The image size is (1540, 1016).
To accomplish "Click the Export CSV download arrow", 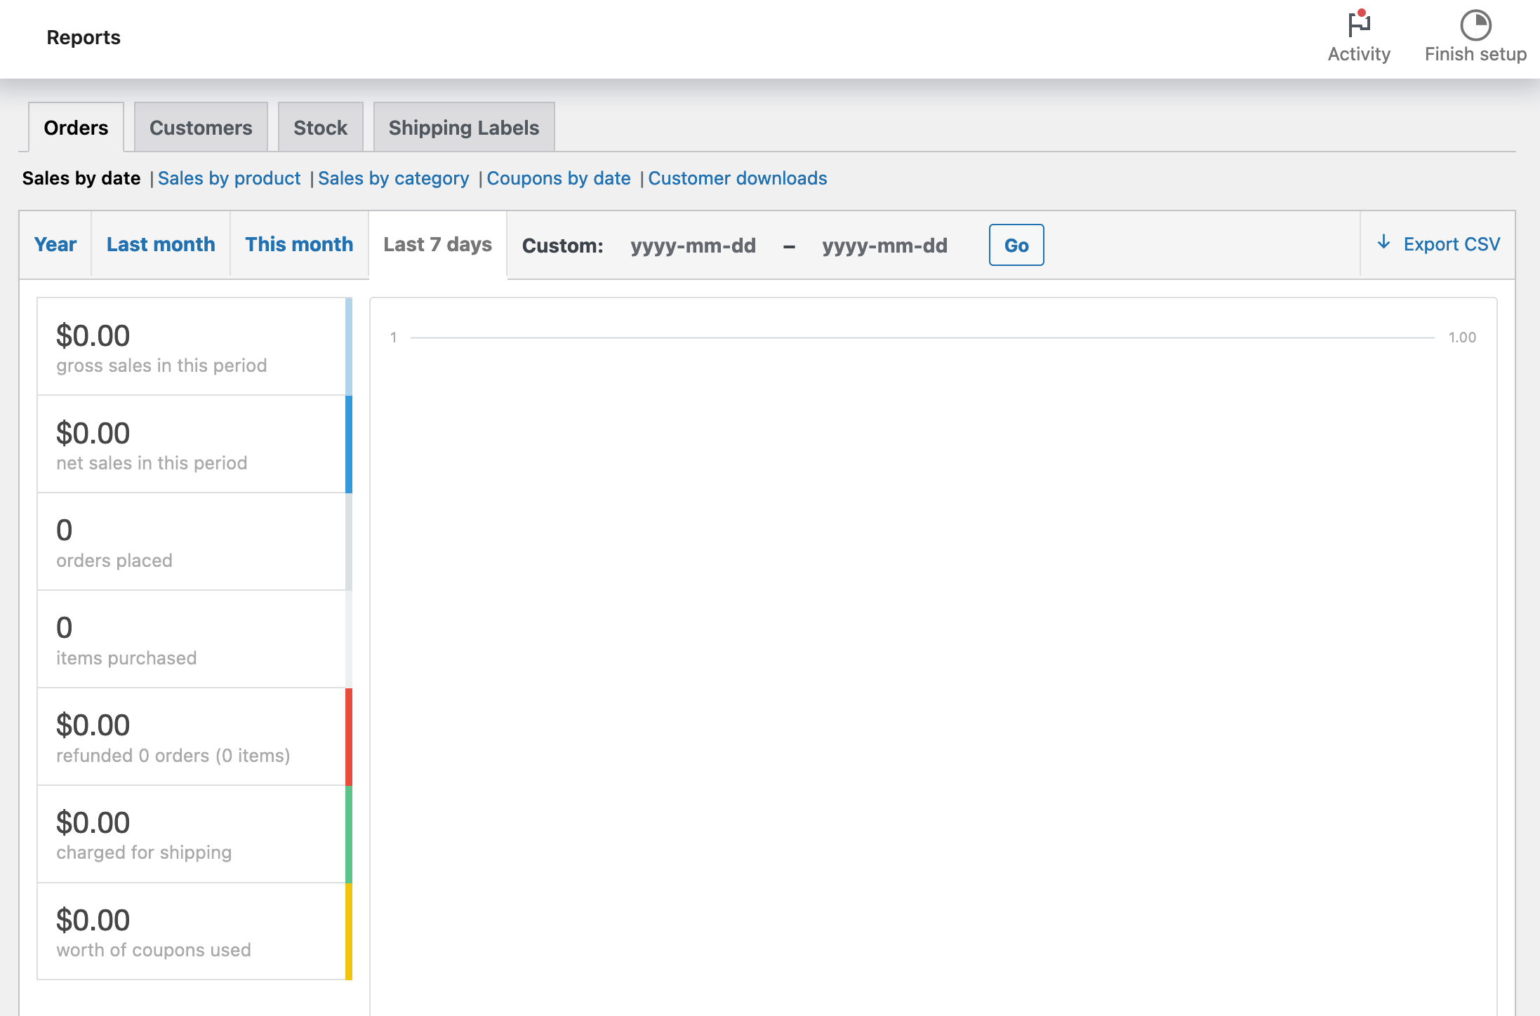I will 1382,243.
